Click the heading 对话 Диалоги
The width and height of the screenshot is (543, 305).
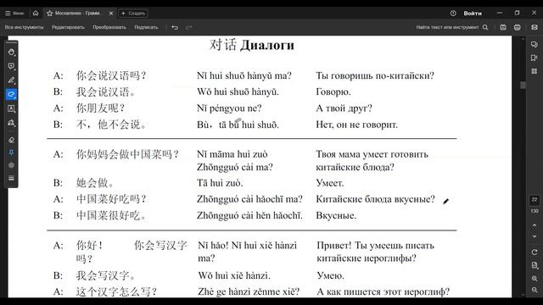coord(252,45)
